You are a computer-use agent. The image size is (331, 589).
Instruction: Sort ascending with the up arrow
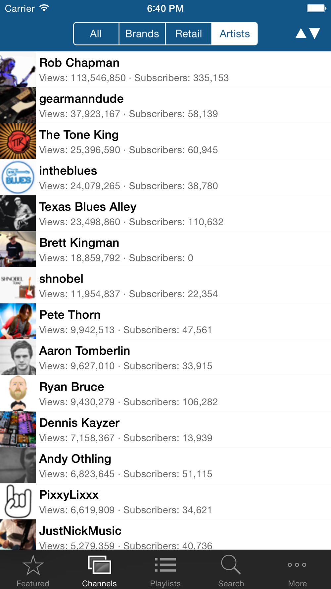pyautogui.click(x=301, y=33)
